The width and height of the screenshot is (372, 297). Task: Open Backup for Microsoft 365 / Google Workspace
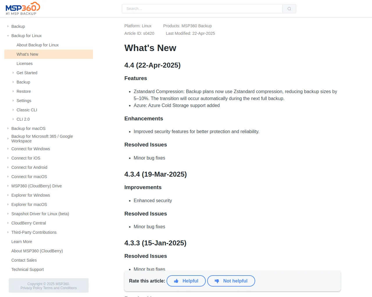pos(42,139)
